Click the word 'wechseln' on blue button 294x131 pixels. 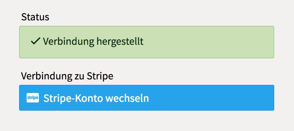[x=127, y=98]
